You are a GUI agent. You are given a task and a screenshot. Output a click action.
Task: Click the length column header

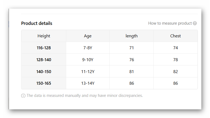pos(132,36)
